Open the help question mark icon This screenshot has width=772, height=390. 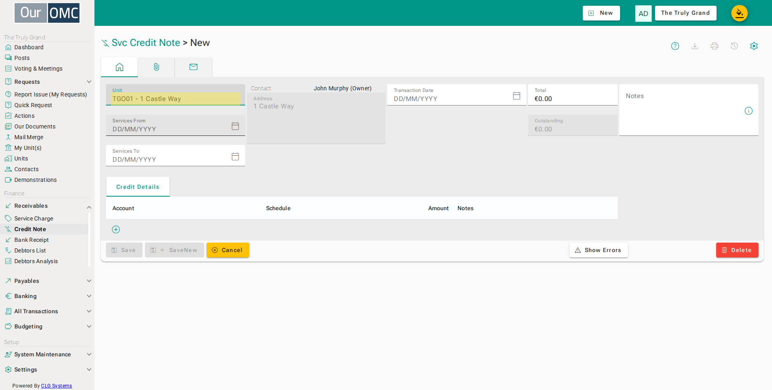tap(675, 46)
